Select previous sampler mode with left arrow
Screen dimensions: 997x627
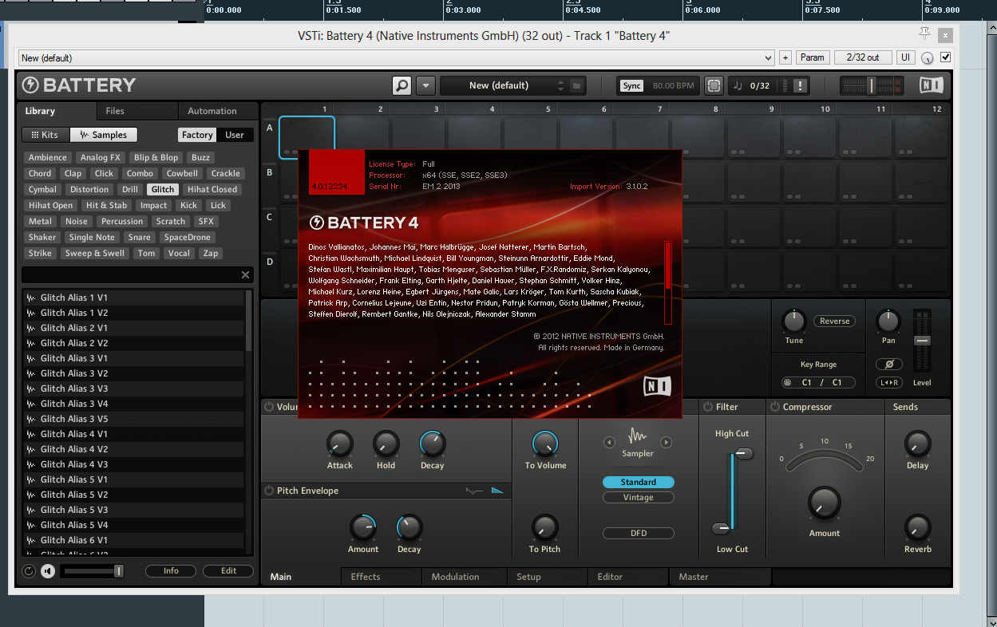tap(609, 442)
